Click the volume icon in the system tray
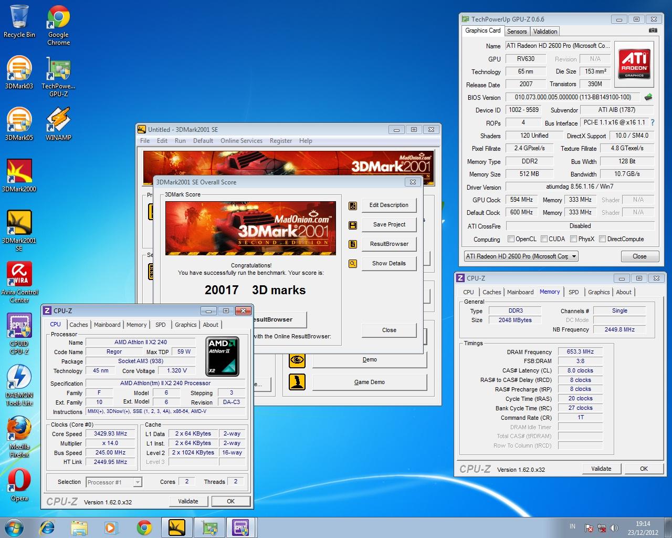The width and height of the screenshot is (672, 538). click(615, 528)
